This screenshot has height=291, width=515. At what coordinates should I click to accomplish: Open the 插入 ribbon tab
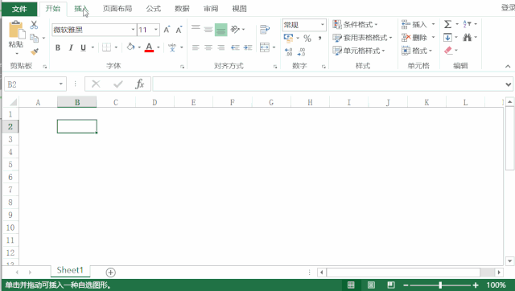tap(80, 9)
